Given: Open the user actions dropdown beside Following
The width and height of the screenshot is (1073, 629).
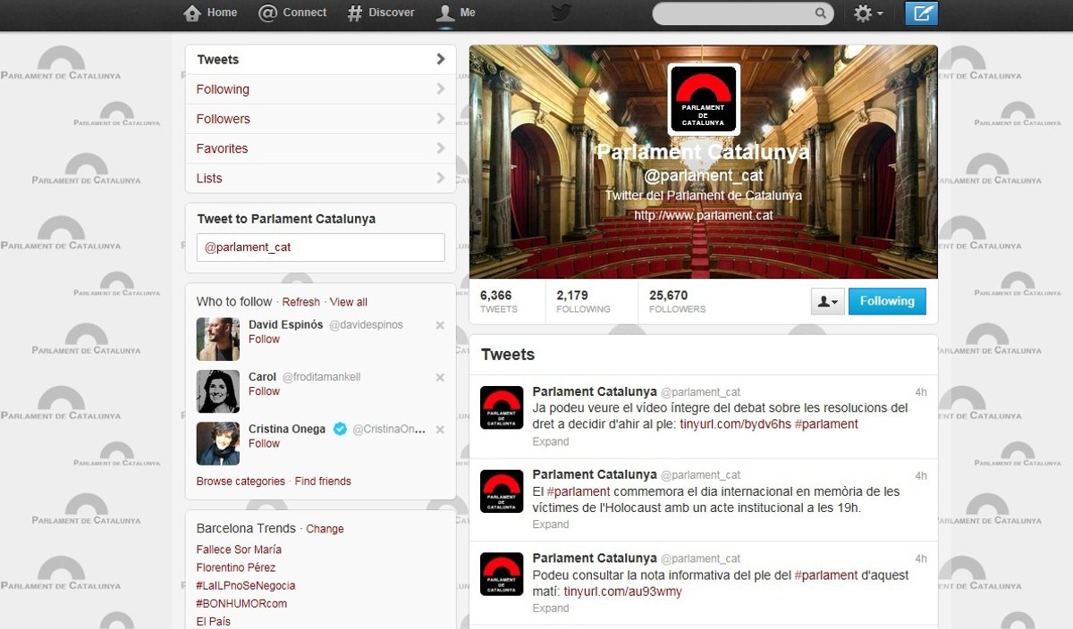Looking at the screenshot, I should click(x=827, y=302).
